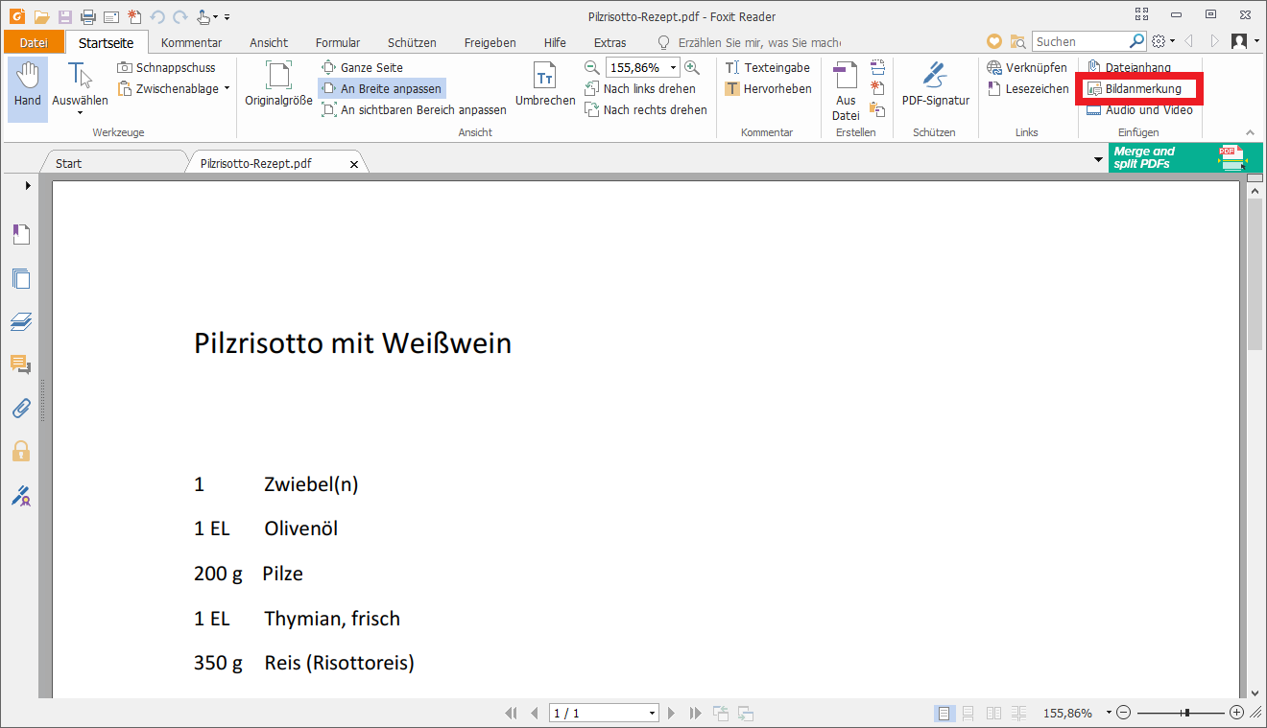Switch to the Kommentar ribbon tab

[192, 42]
